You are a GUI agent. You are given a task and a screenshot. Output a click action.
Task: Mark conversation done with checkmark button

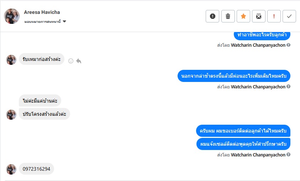(x=289, y=16)
